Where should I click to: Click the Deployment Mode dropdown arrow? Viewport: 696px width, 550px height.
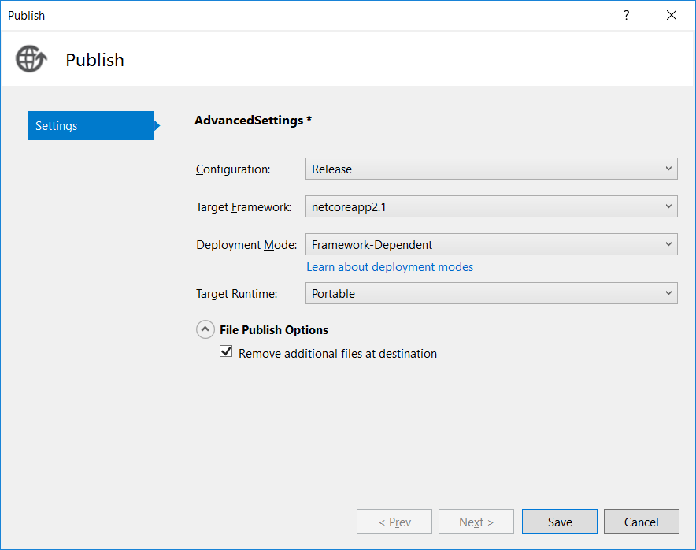668,244
